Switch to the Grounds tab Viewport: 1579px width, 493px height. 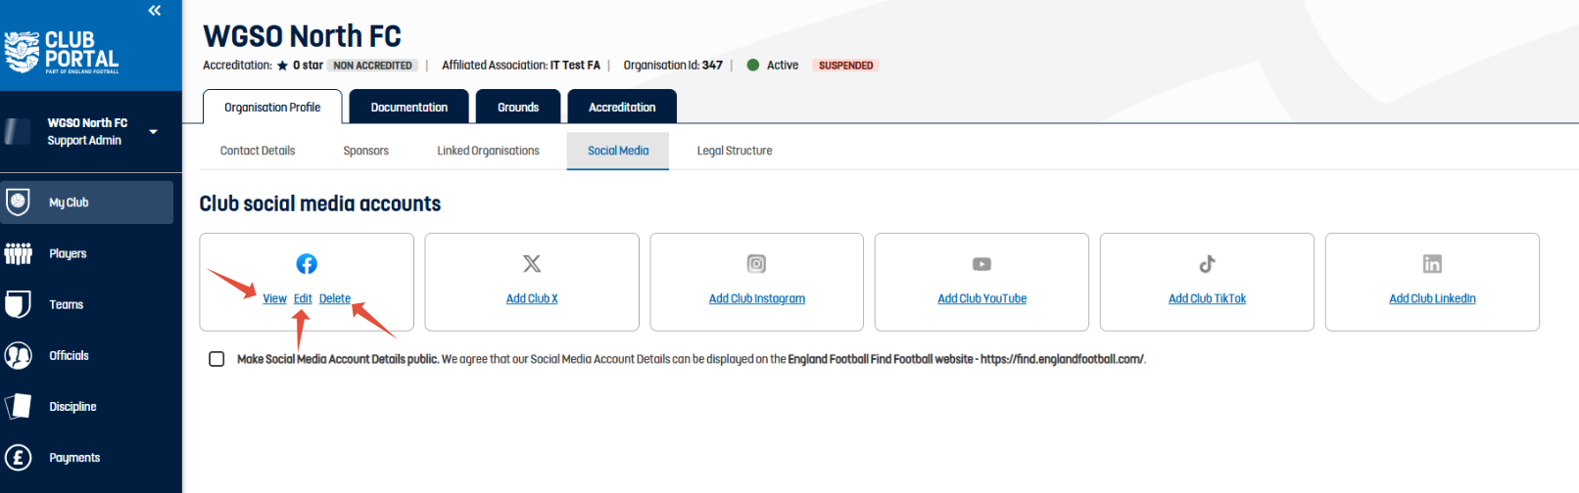[518, 107]
